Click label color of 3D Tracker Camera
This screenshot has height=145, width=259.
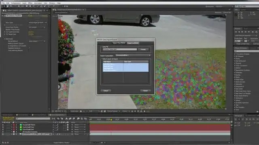[14, 132]
